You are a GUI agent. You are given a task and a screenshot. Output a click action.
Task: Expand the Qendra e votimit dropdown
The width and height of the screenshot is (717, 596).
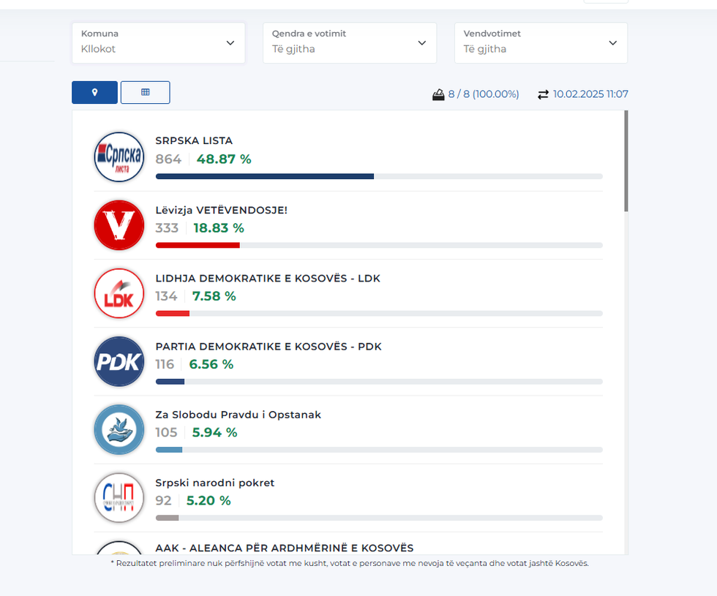pos(349,42)
